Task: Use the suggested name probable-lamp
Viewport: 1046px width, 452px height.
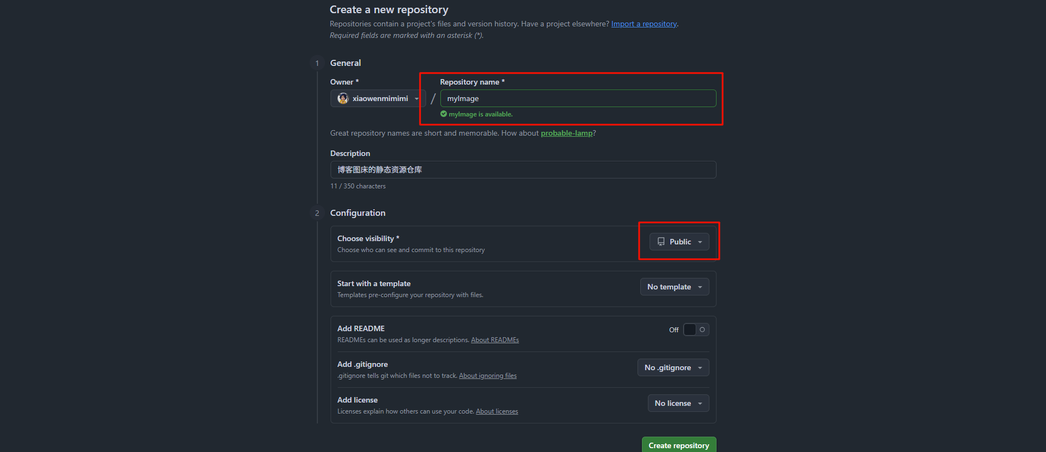Action: point(566,133)
